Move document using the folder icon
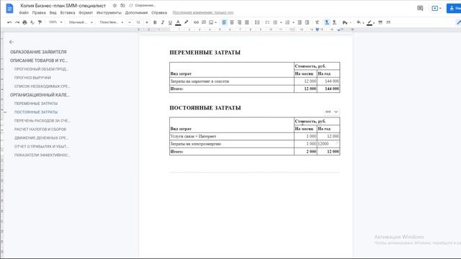 tap(122, 6)
